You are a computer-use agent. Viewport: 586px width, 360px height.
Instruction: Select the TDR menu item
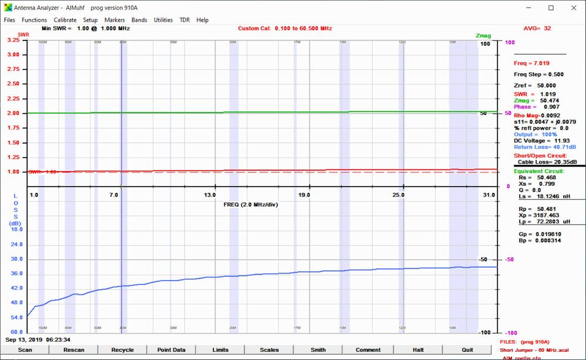(185, 20)
